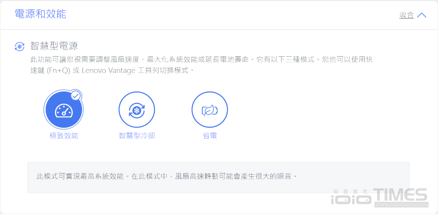Collapse the section with the up chevron
438x214 pixels.
[x=421, y=15]
